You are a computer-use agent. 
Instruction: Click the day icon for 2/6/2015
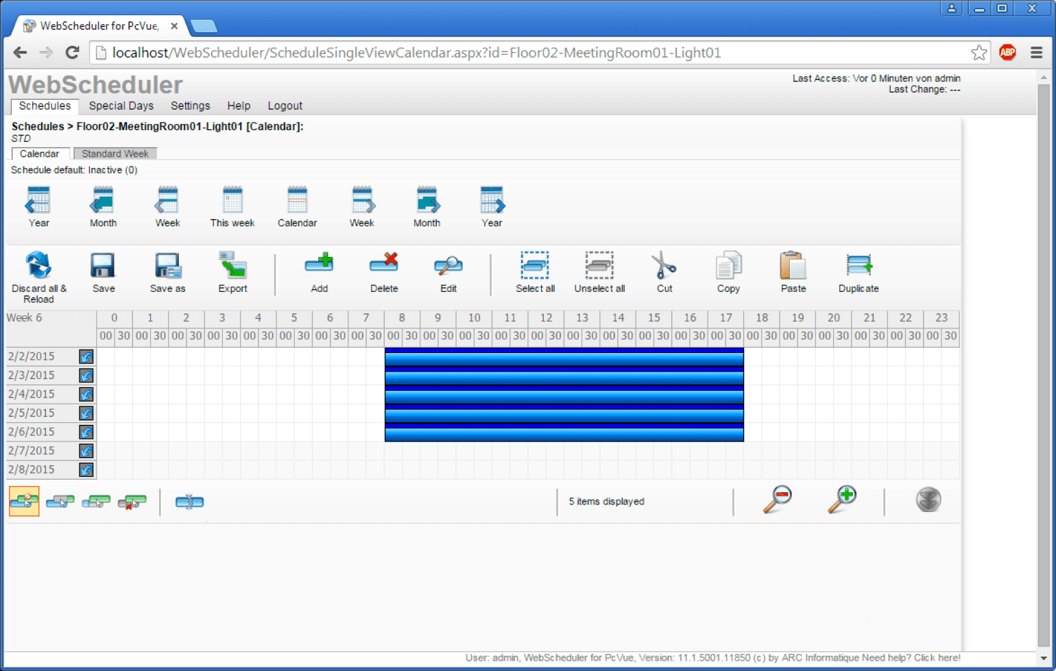pos(86,432)
